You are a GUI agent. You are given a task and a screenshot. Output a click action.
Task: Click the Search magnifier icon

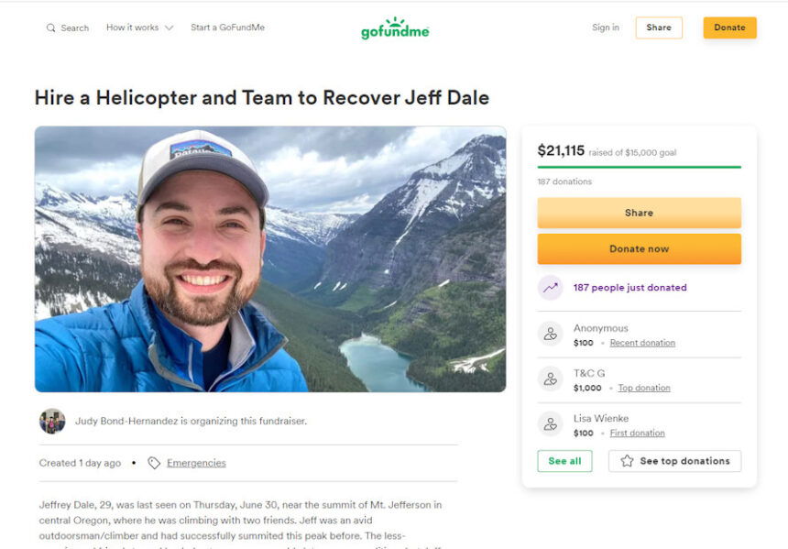(x=50, y=27)
